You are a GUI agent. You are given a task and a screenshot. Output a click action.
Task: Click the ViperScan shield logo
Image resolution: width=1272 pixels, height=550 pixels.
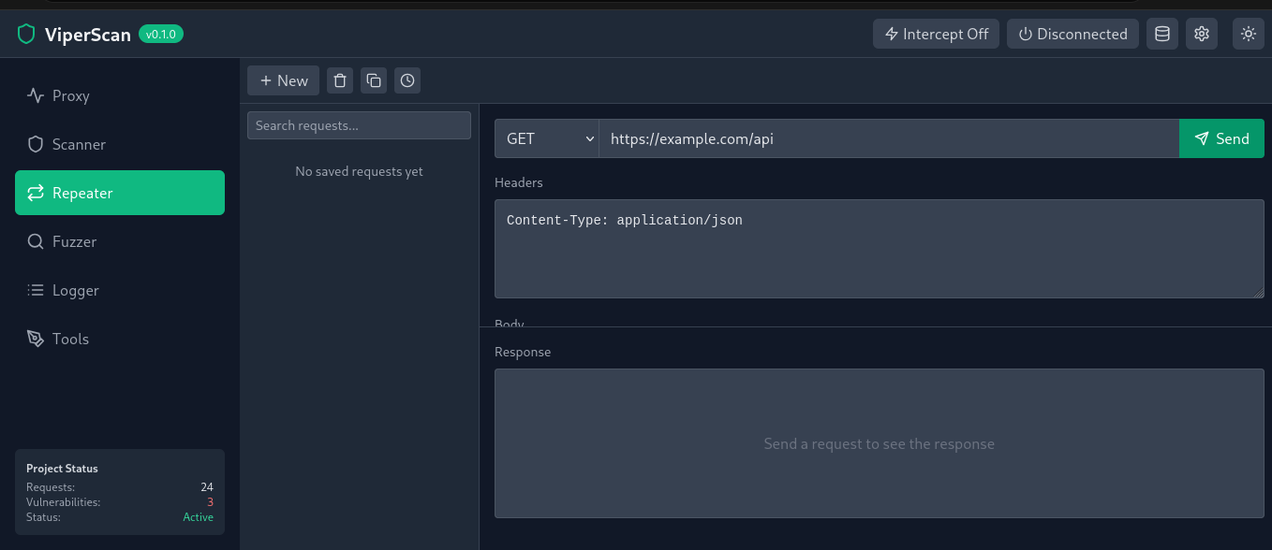(26, 35)
